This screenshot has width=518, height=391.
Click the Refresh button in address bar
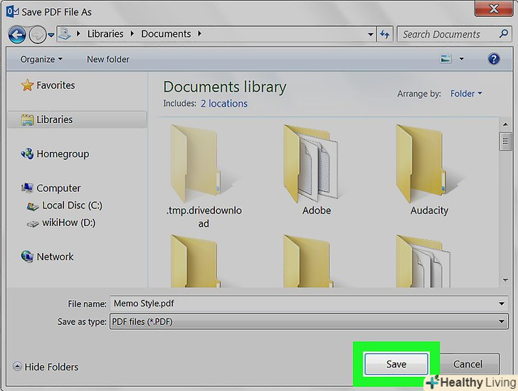pyautogui.click(x=385, y=34)
